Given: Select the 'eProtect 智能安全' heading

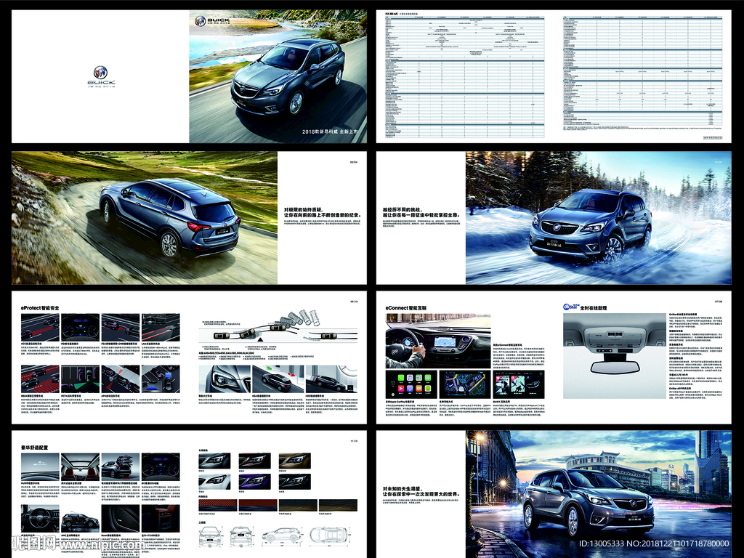Looking at the screenshot, I should [40, 308].
